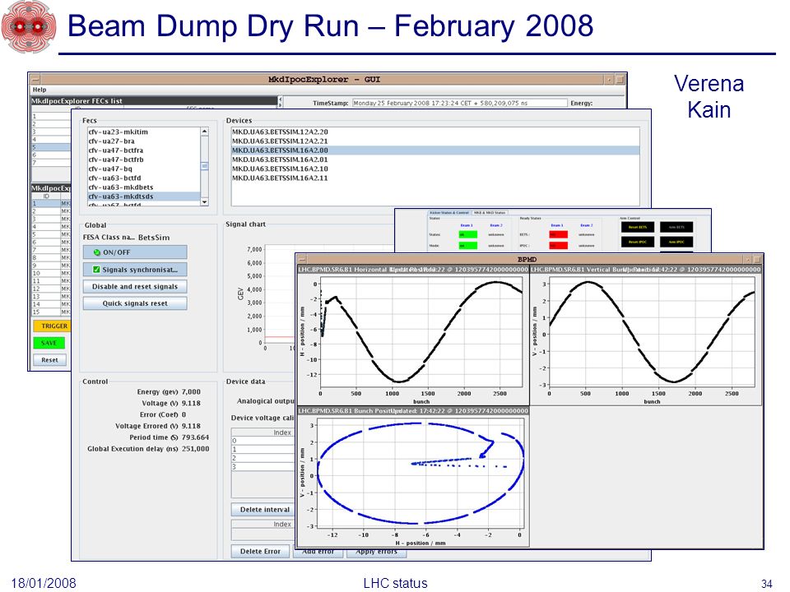Select row 15 in lower ID table
Image resolution: width=790 pixels, height=592 pixels.
point(51,312)
